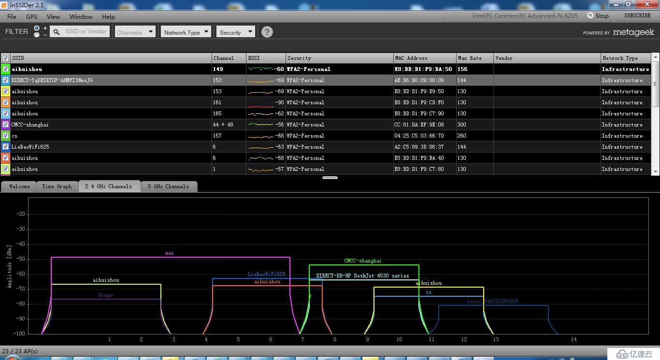Click the ezviz_B4A382954926 graph label
The width and height of the screenshot is (660, 360).
tap(493, 301)
